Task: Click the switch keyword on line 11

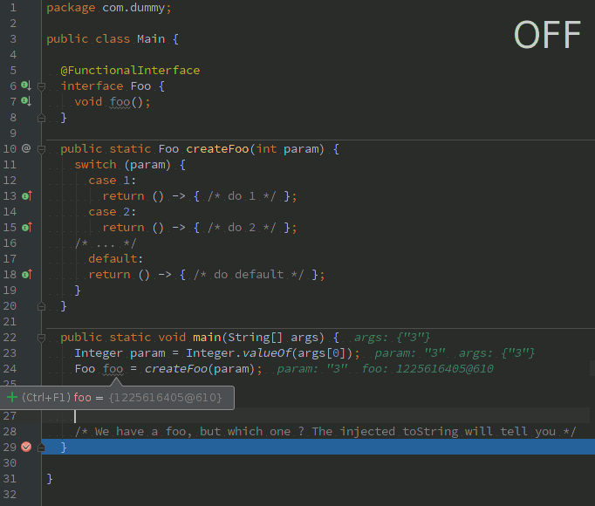Action: [x=95, y=164]
